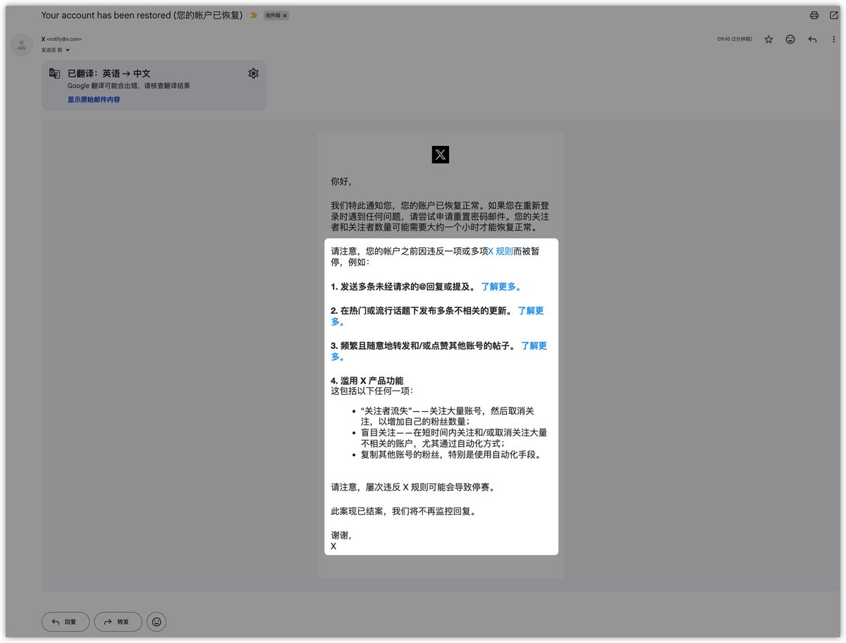Reply using the curved reply arrow icon
The image size is (846, 643).
[x=811, y=39]
